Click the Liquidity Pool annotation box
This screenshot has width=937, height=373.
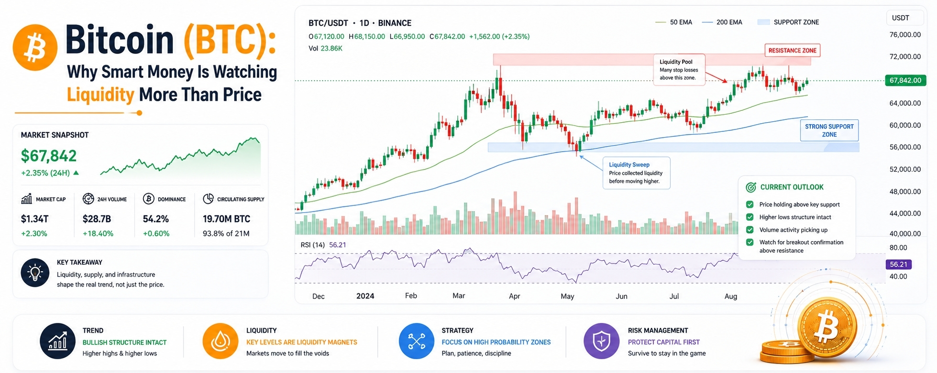pos(679,70)
